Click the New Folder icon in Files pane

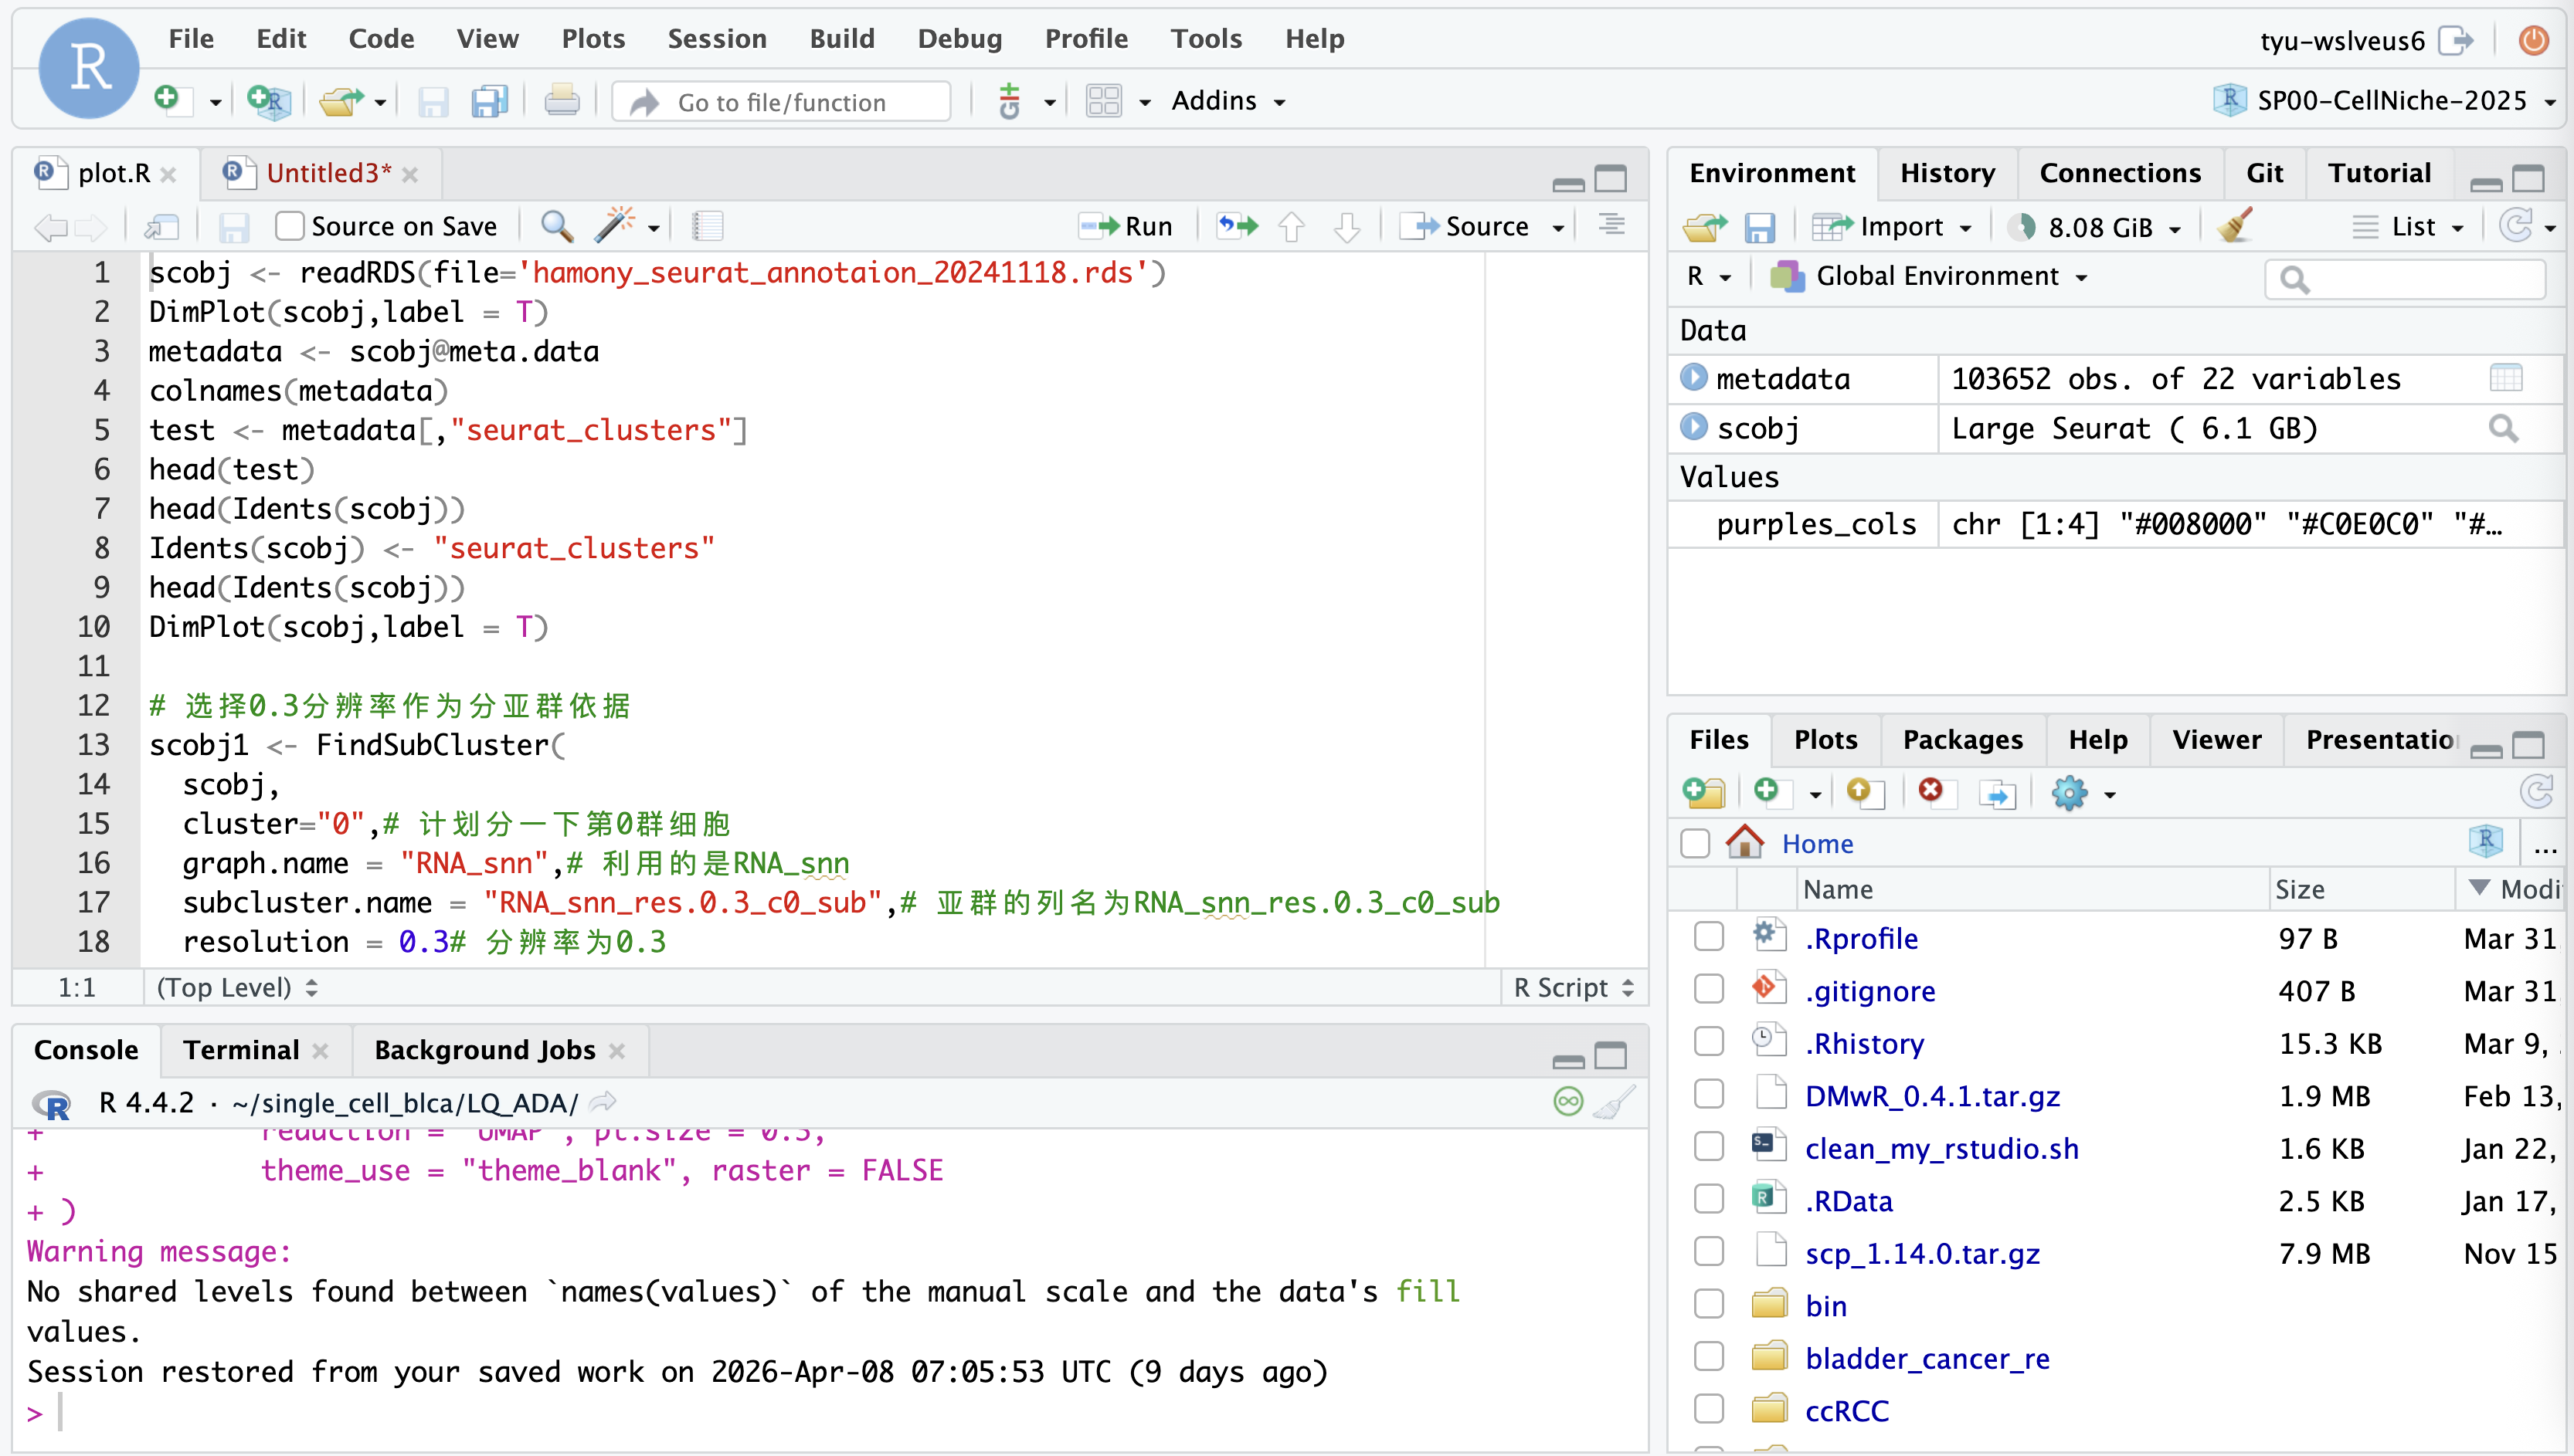1703,793
